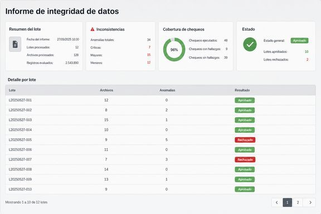Click the Anomalías totales value 34

pos(149,40)
